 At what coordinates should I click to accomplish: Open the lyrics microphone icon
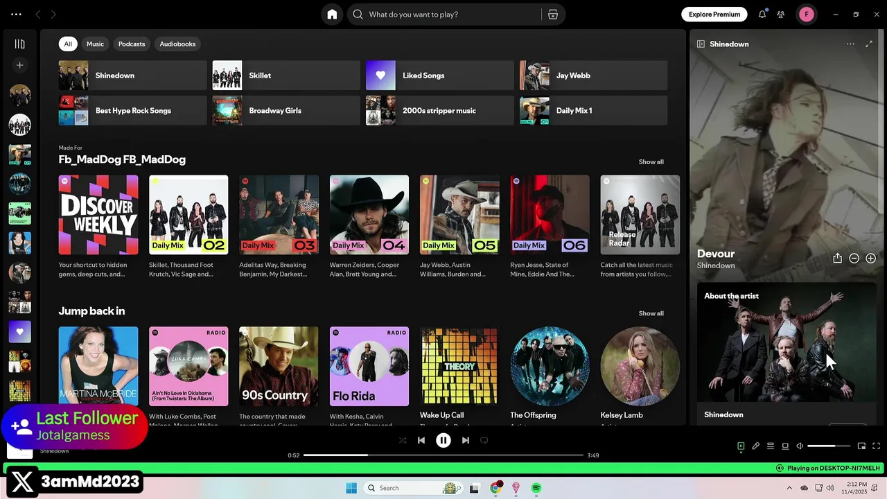click(x=755, y=446)
